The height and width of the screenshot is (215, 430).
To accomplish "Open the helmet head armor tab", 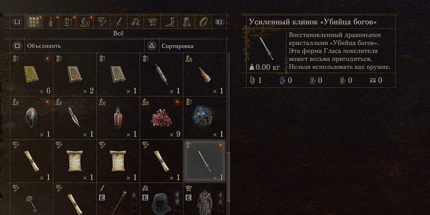I will (x=135, y=22).
